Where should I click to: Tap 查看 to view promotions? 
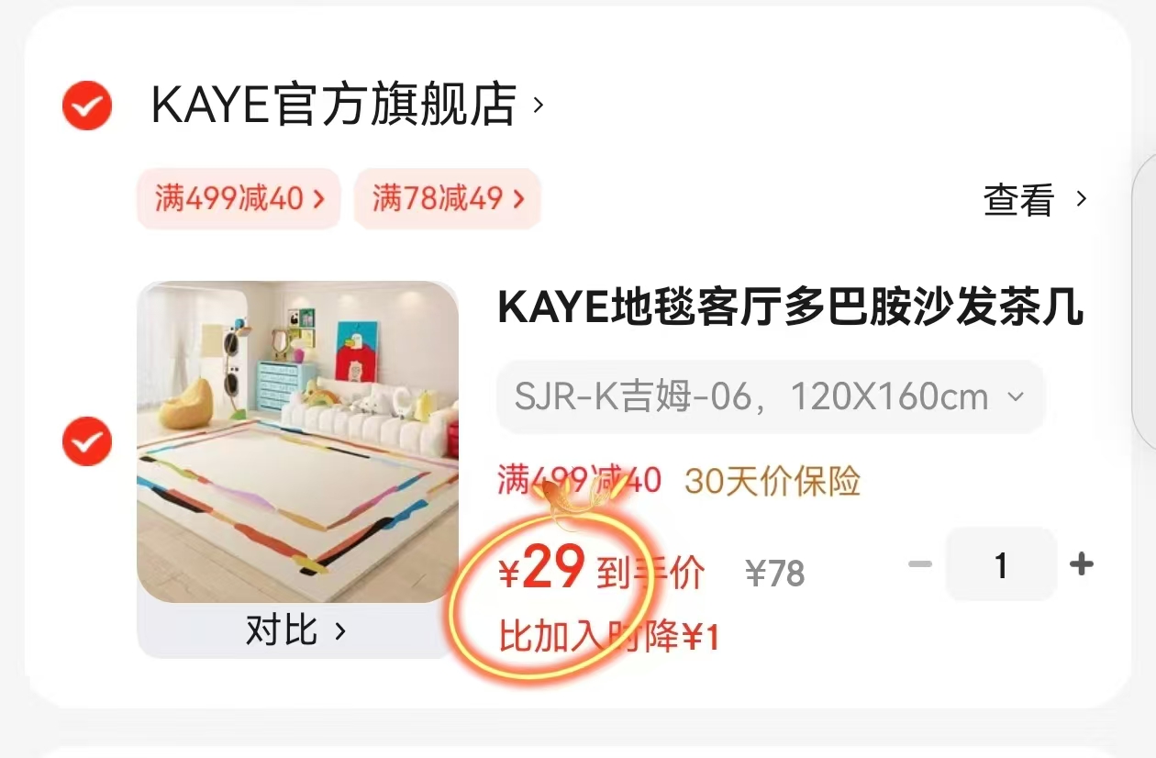tap(1018, 199)
